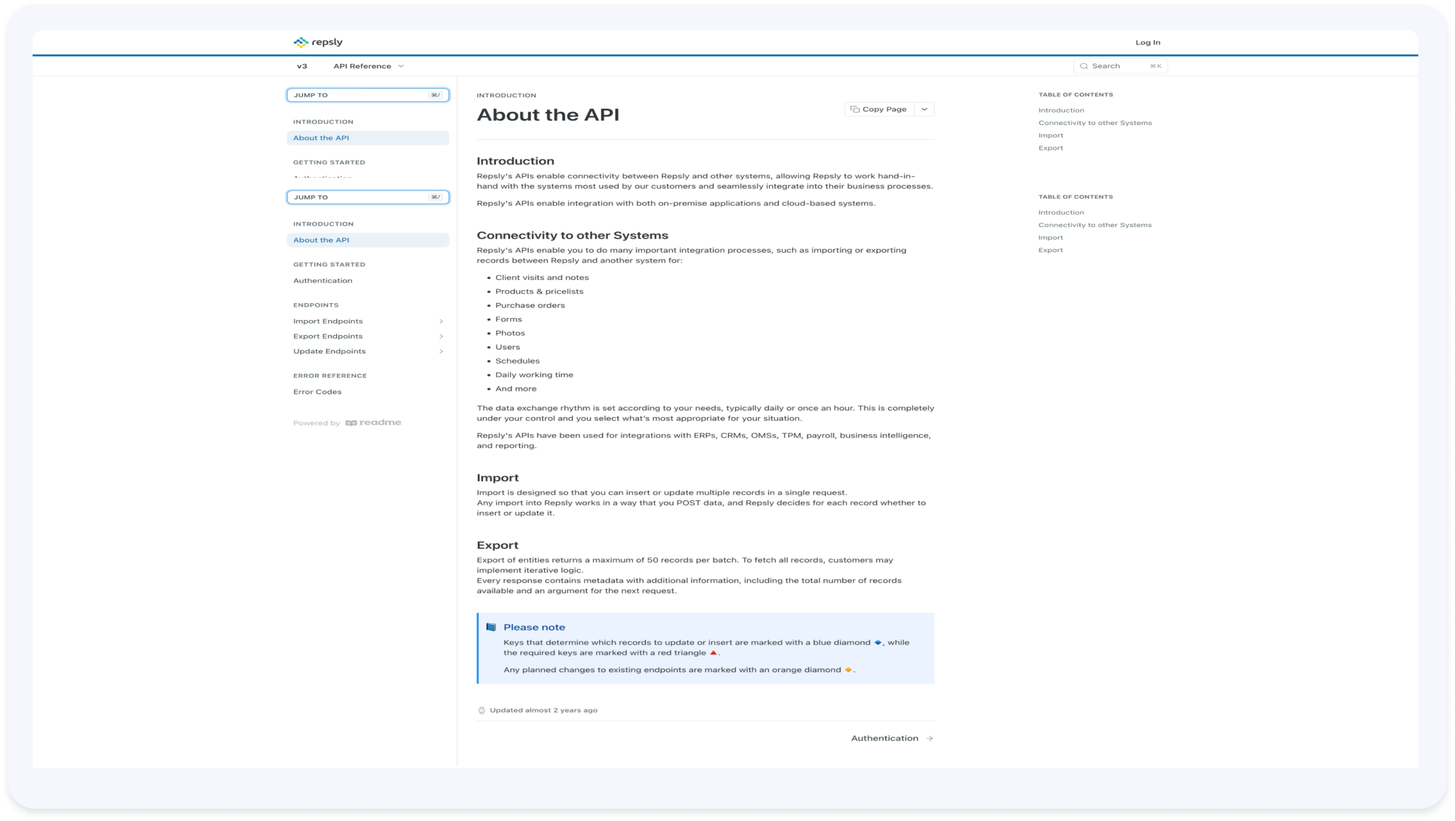
Task: Expand the Update Endpoints chevron
Action: [x=442, y=351]
